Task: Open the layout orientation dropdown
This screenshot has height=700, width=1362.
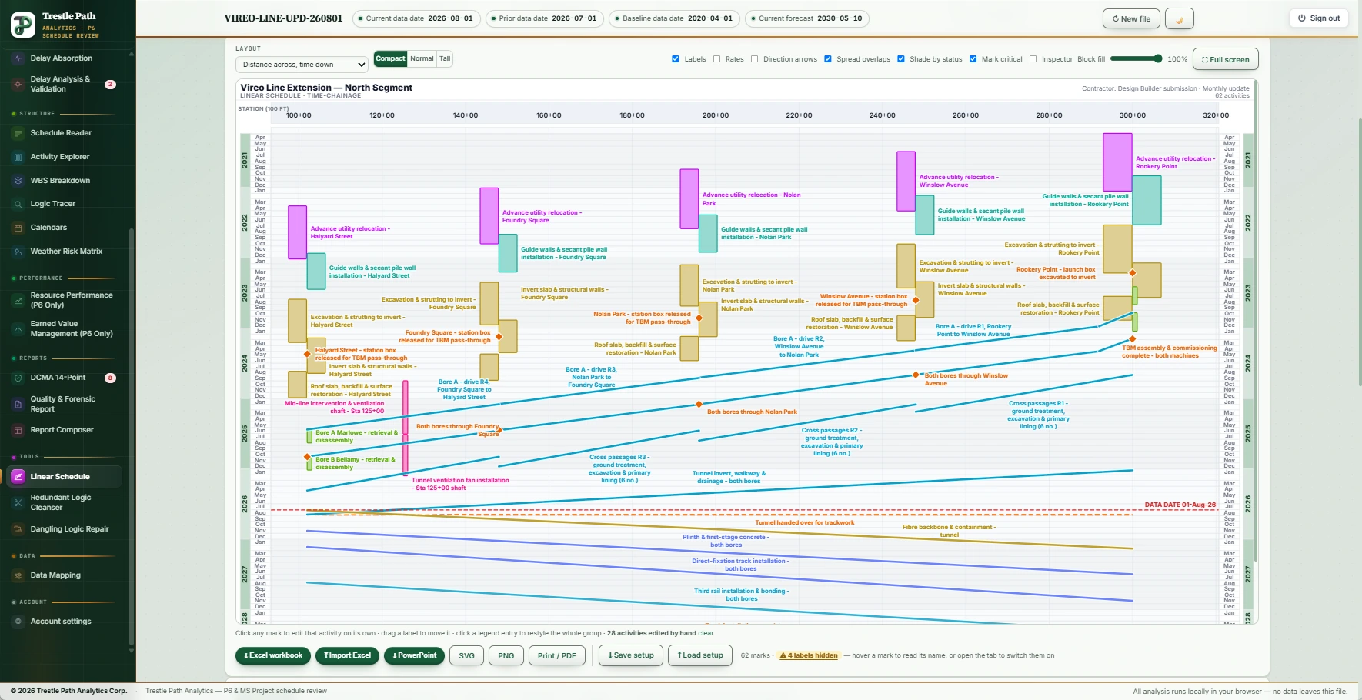Action: pos(302,65)
